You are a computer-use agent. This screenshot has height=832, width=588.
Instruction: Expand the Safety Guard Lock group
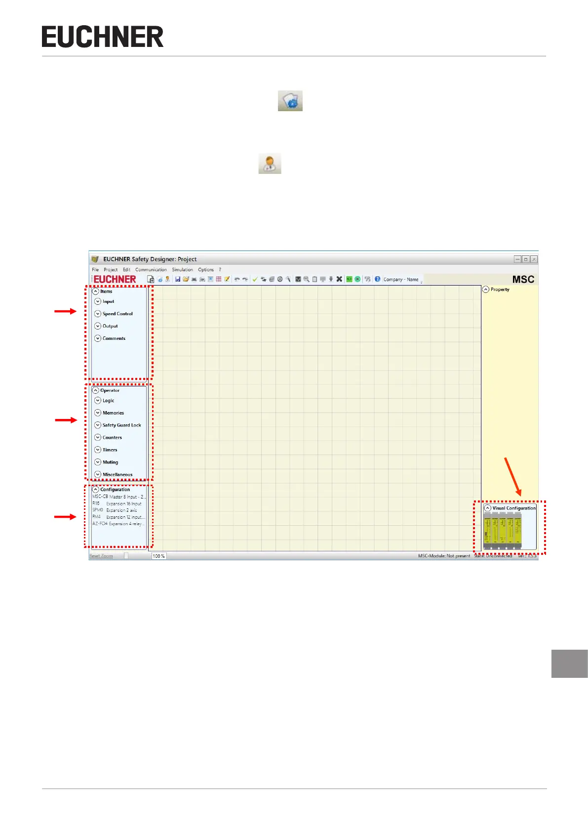98,425
